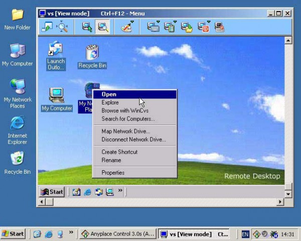This screenshot has width=301, height=241.
Task: Click the remote desktop Start button
Action: [52, 192]
